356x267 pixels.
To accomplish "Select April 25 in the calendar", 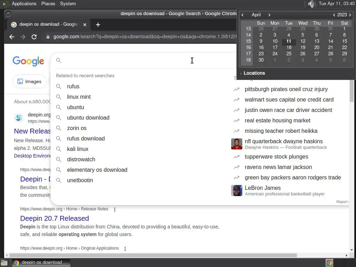I will (289, 54).
